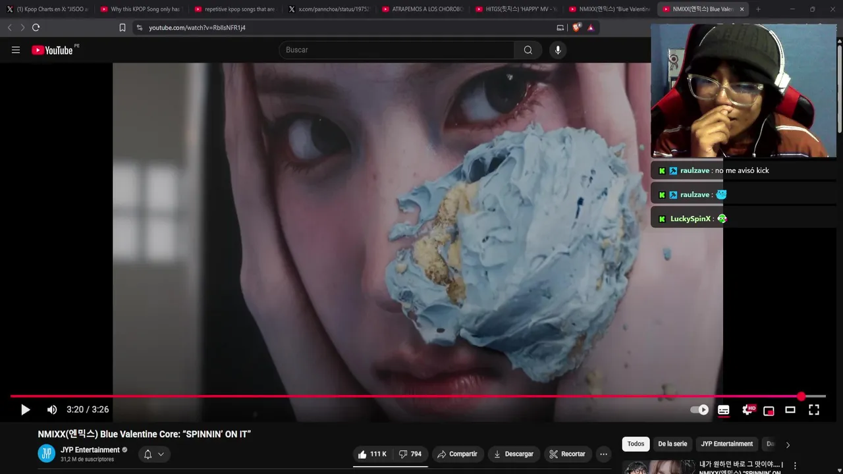Download video with Descargar button
Screen dimensions: 843x474
click(x=514, y=454)
